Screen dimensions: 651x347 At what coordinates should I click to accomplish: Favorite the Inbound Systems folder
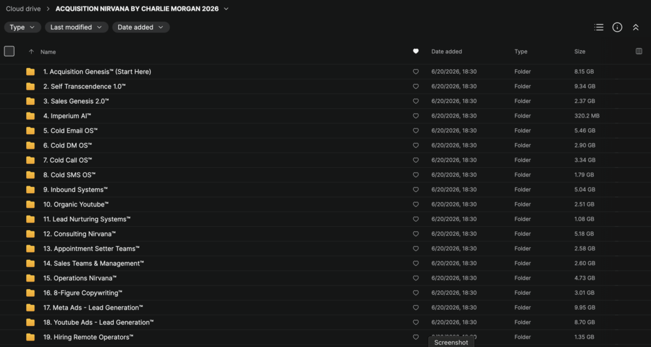(x=416, y=189)
